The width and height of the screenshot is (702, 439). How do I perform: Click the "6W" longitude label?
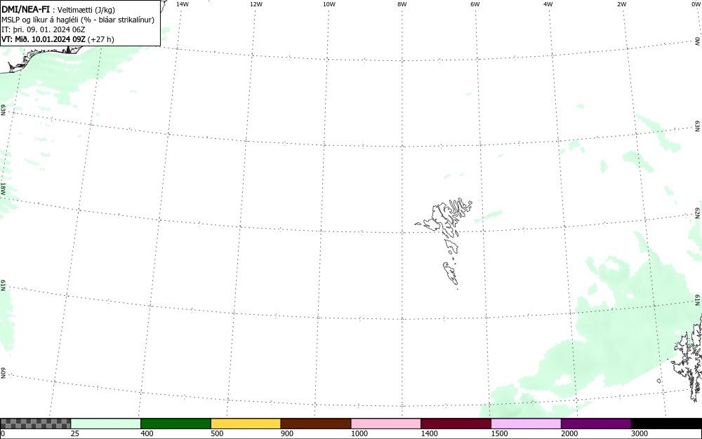click(475, 4)
